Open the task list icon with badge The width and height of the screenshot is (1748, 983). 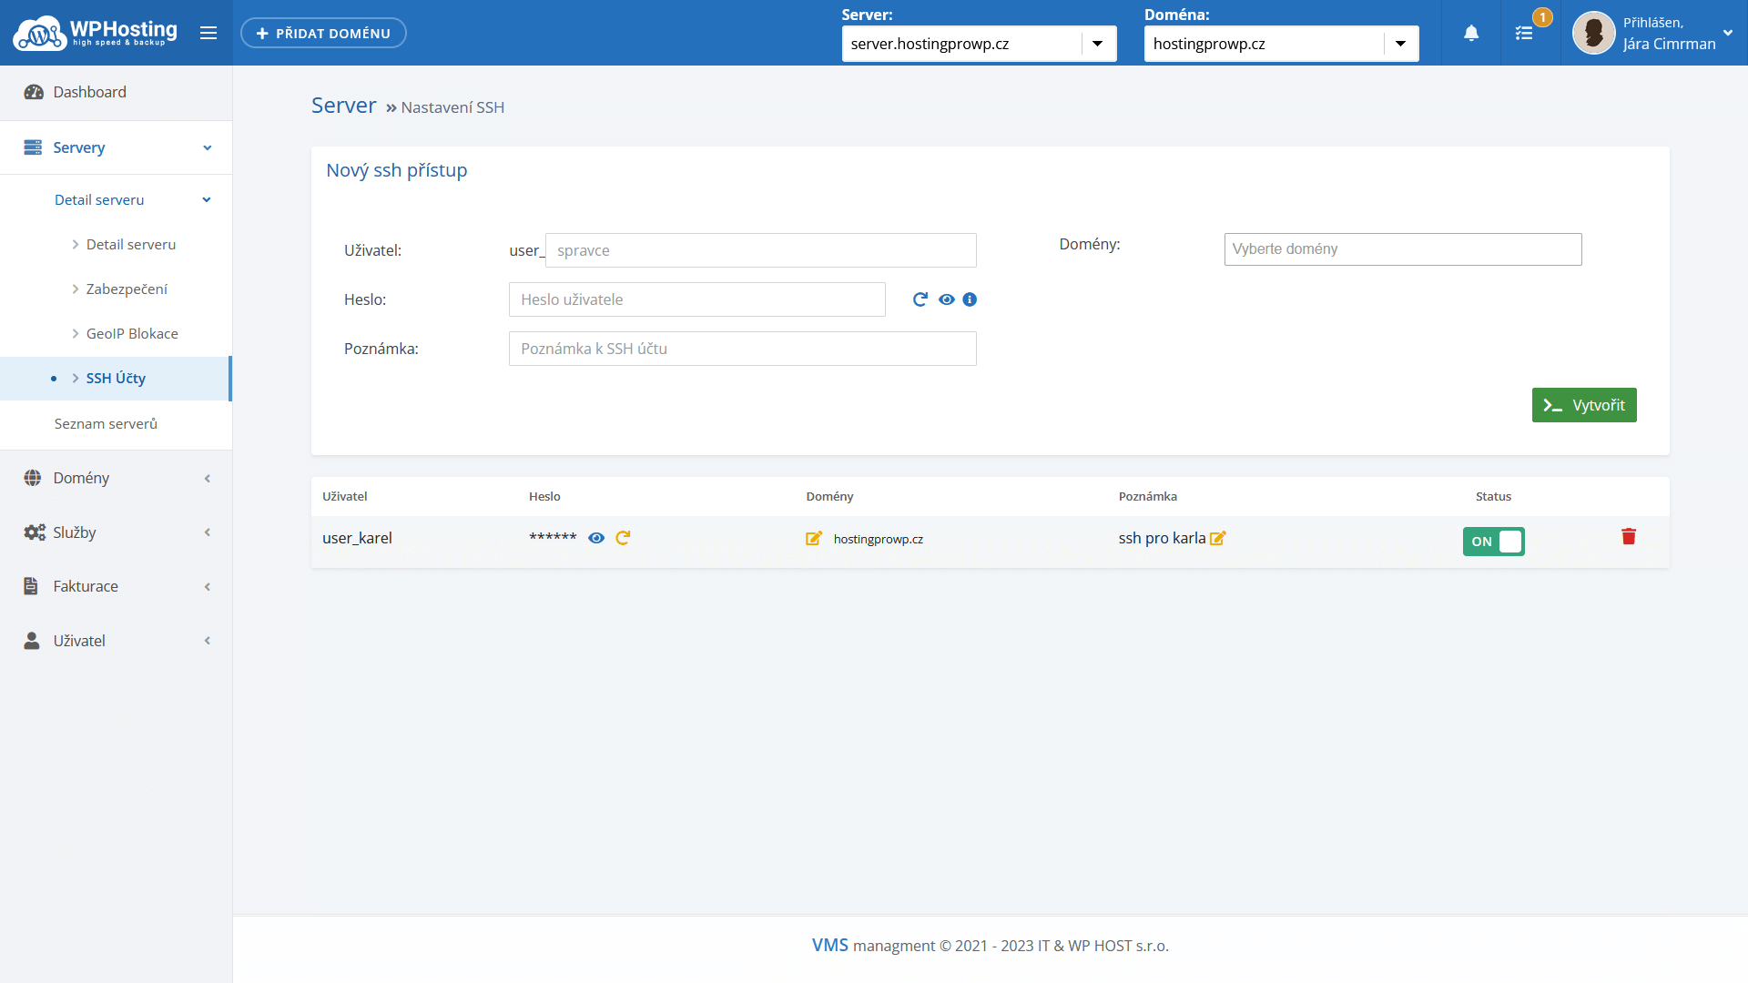(1524, 34)
